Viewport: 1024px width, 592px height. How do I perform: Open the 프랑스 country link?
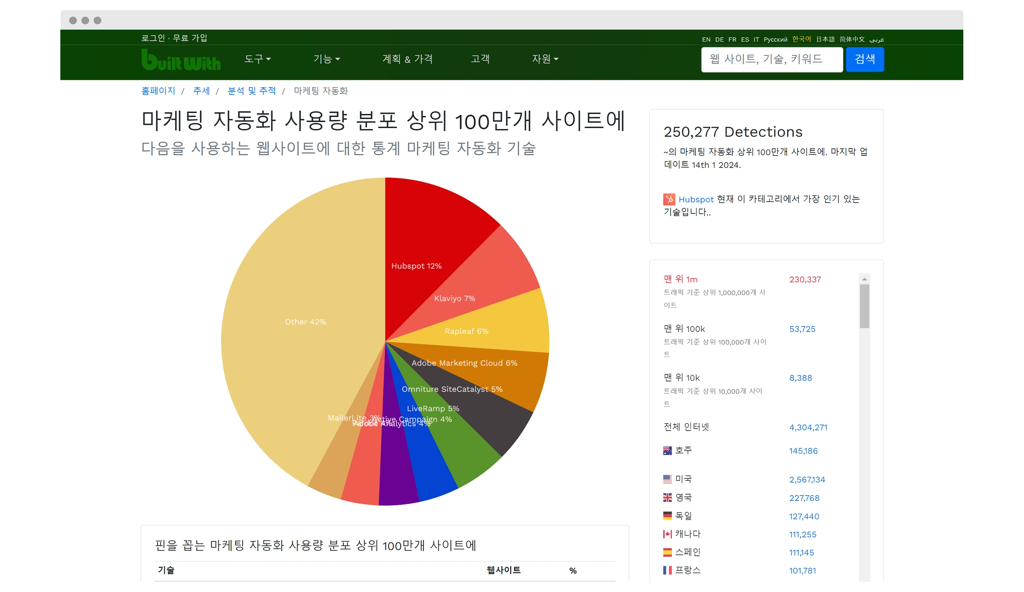688,570
